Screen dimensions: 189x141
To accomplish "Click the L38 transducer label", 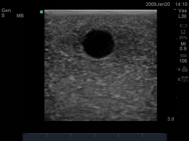I will click(x=183, y=16).
